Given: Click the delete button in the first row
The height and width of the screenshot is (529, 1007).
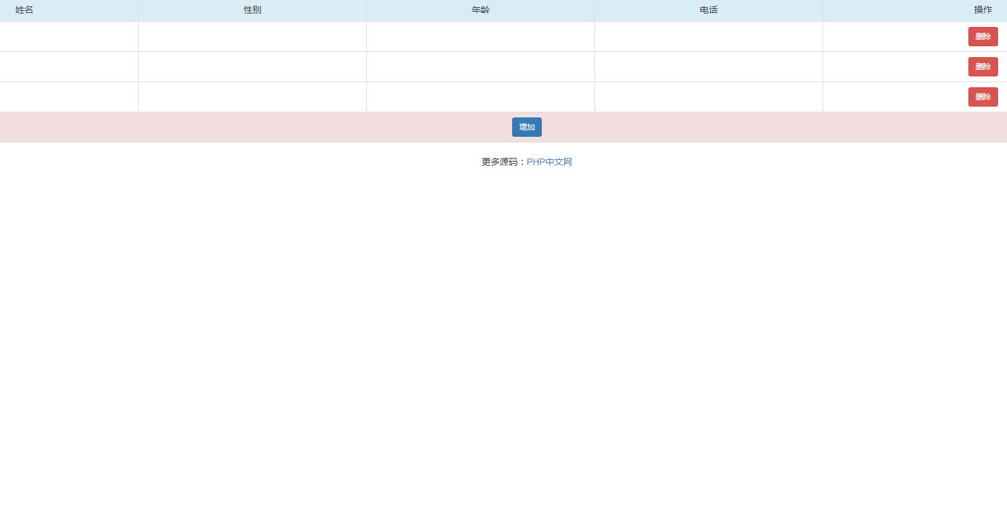Looking at the screenshot, I should pos(983,37).
